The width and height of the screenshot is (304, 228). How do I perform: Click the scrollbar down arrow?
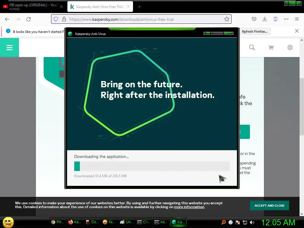(302, 214)
